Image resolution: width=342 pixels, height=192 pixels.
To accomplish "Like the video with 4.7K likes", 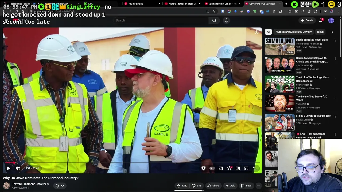I will (181, 186).
